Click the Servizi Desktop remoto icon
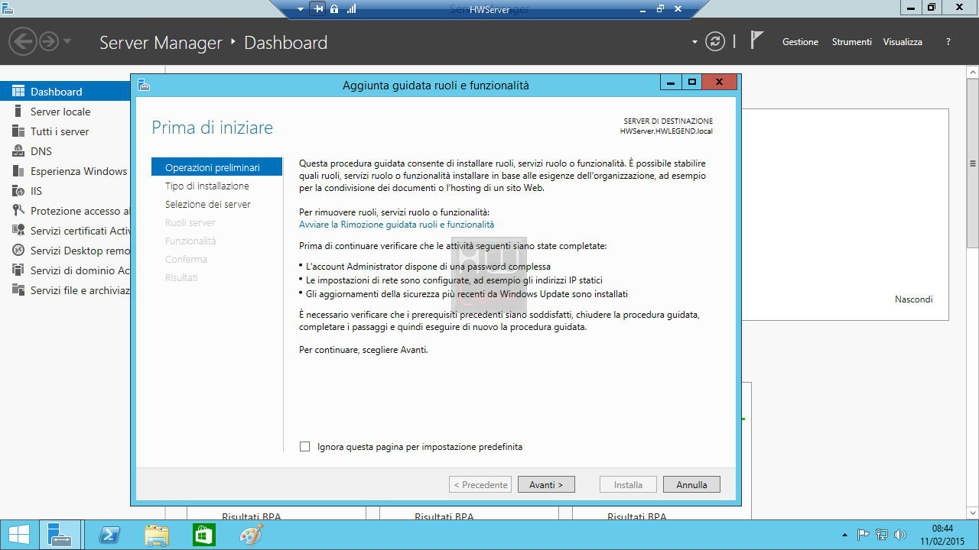Image resolution: width=979 pixels, height=550 pixels. click(18, 251)
